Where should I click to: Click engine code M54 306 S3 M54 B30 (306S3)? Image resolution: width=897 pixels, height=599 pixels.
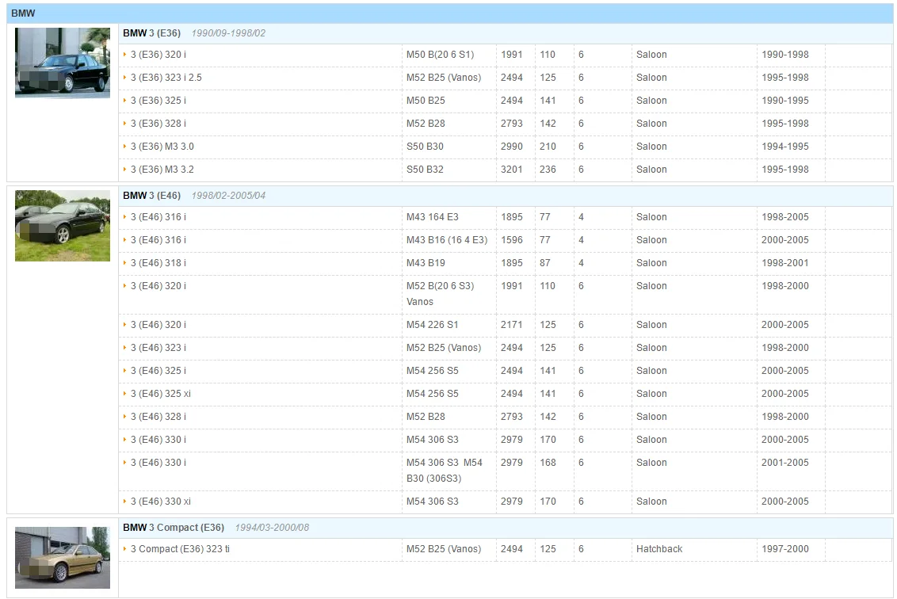[445, 471]
